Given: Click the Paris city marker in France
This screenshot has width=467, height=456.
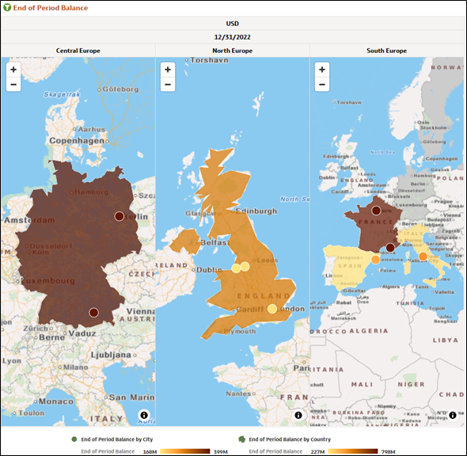Looking at the screenshot, I should coord(376,211).
